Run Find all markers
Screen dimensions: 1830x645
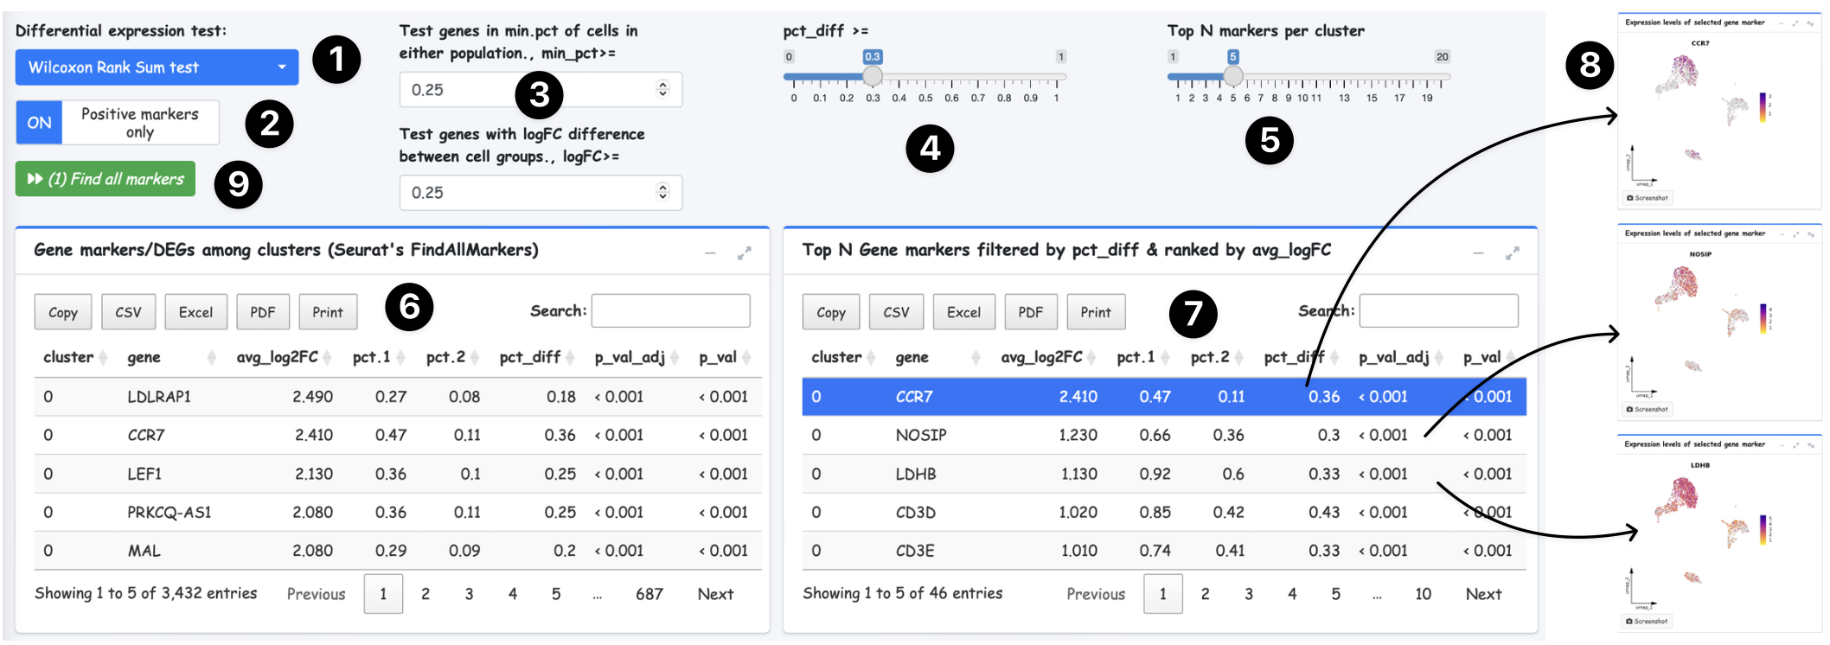click(106, 179)
